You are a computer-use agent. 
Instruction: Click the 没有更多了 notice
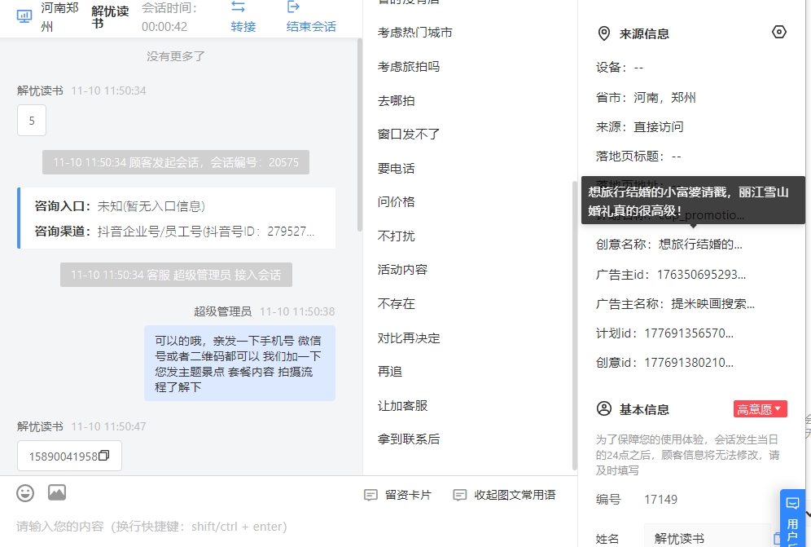click(x=176, y=56)
